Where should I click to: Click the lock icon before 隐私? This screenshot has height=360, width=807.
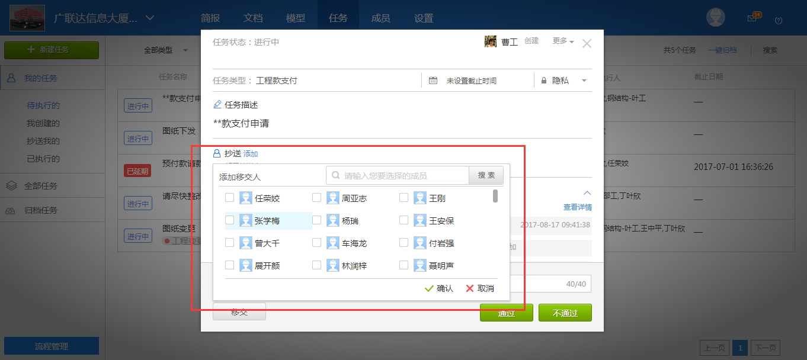click(543, 80)
